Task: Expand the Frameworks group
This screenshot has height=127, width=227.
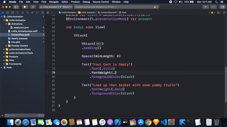Action: [x=4, y=64]
